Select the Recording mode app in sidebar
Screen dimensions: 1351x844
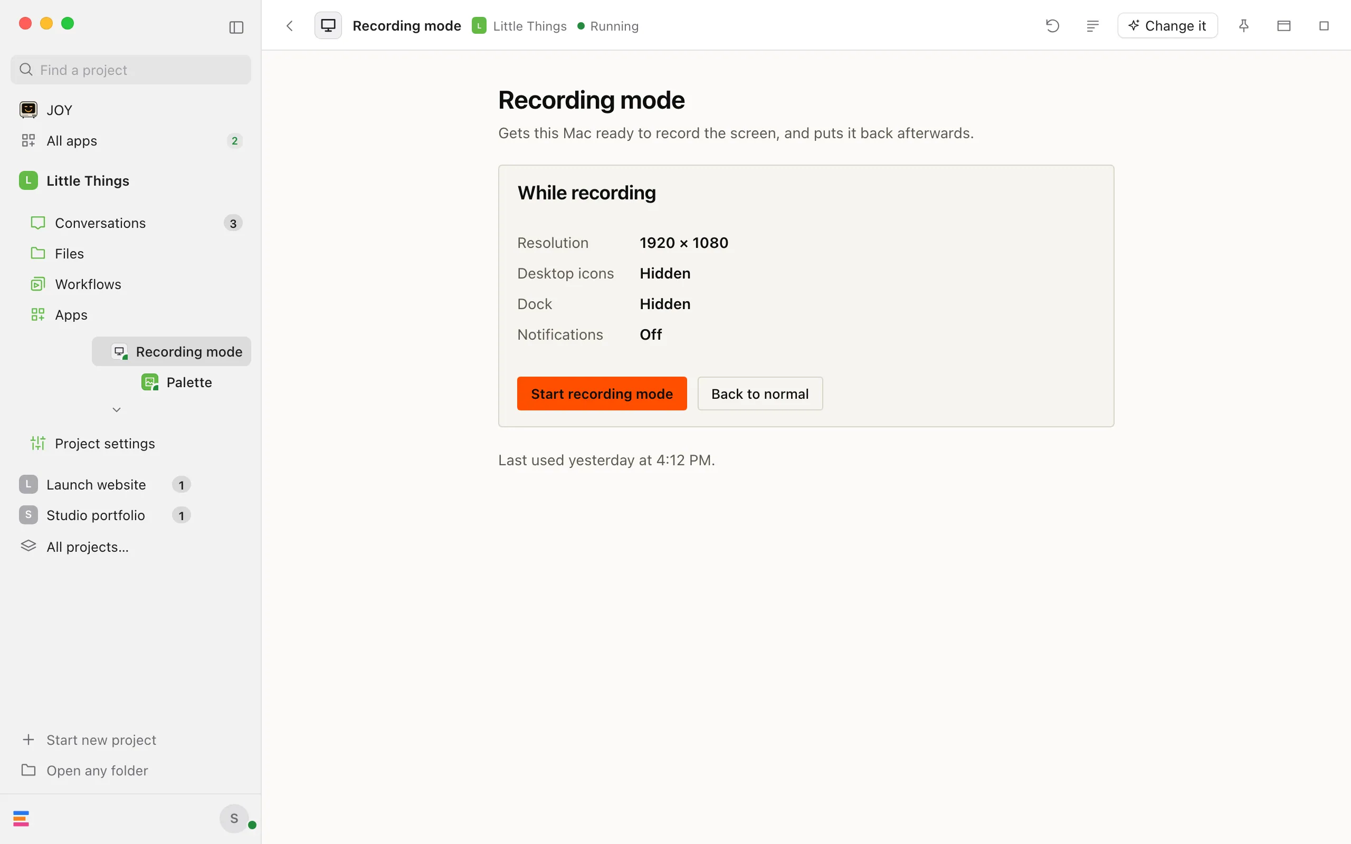(x=172, y=352)
